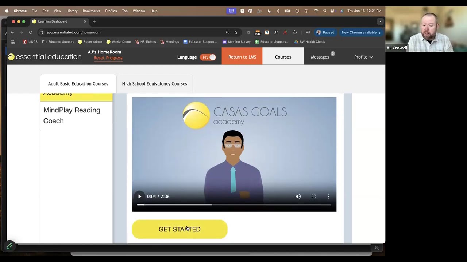Click the extension showing badge 1042
This screenshot has width=467, height=262.
(x=258, y=32)
